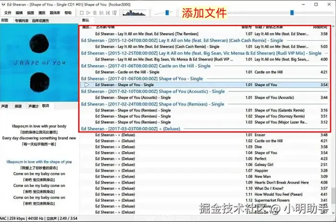Screen dimensions: 336x222
Task: Open the 帮助 menu
Action: click(x=68, y=13)
